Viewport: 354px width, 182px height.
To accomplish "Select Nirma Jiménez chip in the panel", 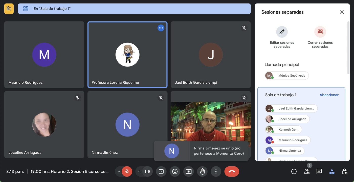I will coord(285,151).
